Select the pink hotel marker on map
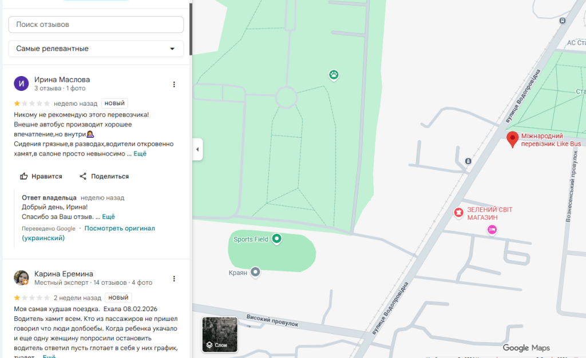The width and height of the screenshot is (586, 358). coord(492,229)
